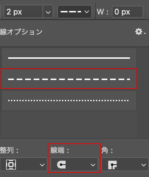Expand the 角 corner dropdown chevron
The width and height of the screenshot is (149, 177).
(144, 165)
